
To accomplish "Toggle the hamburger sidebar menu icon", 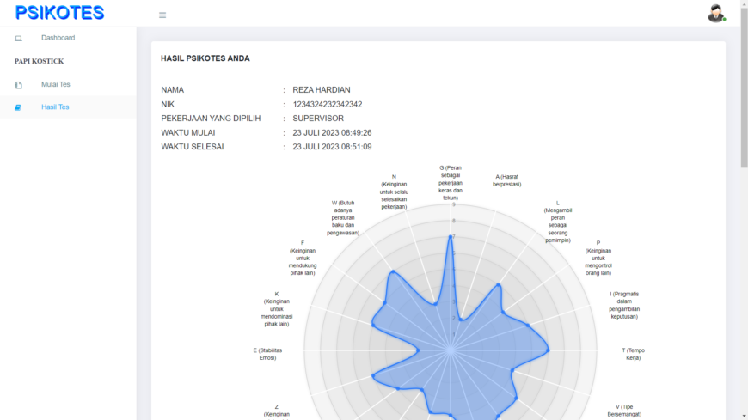I will (x=162, y=15).
